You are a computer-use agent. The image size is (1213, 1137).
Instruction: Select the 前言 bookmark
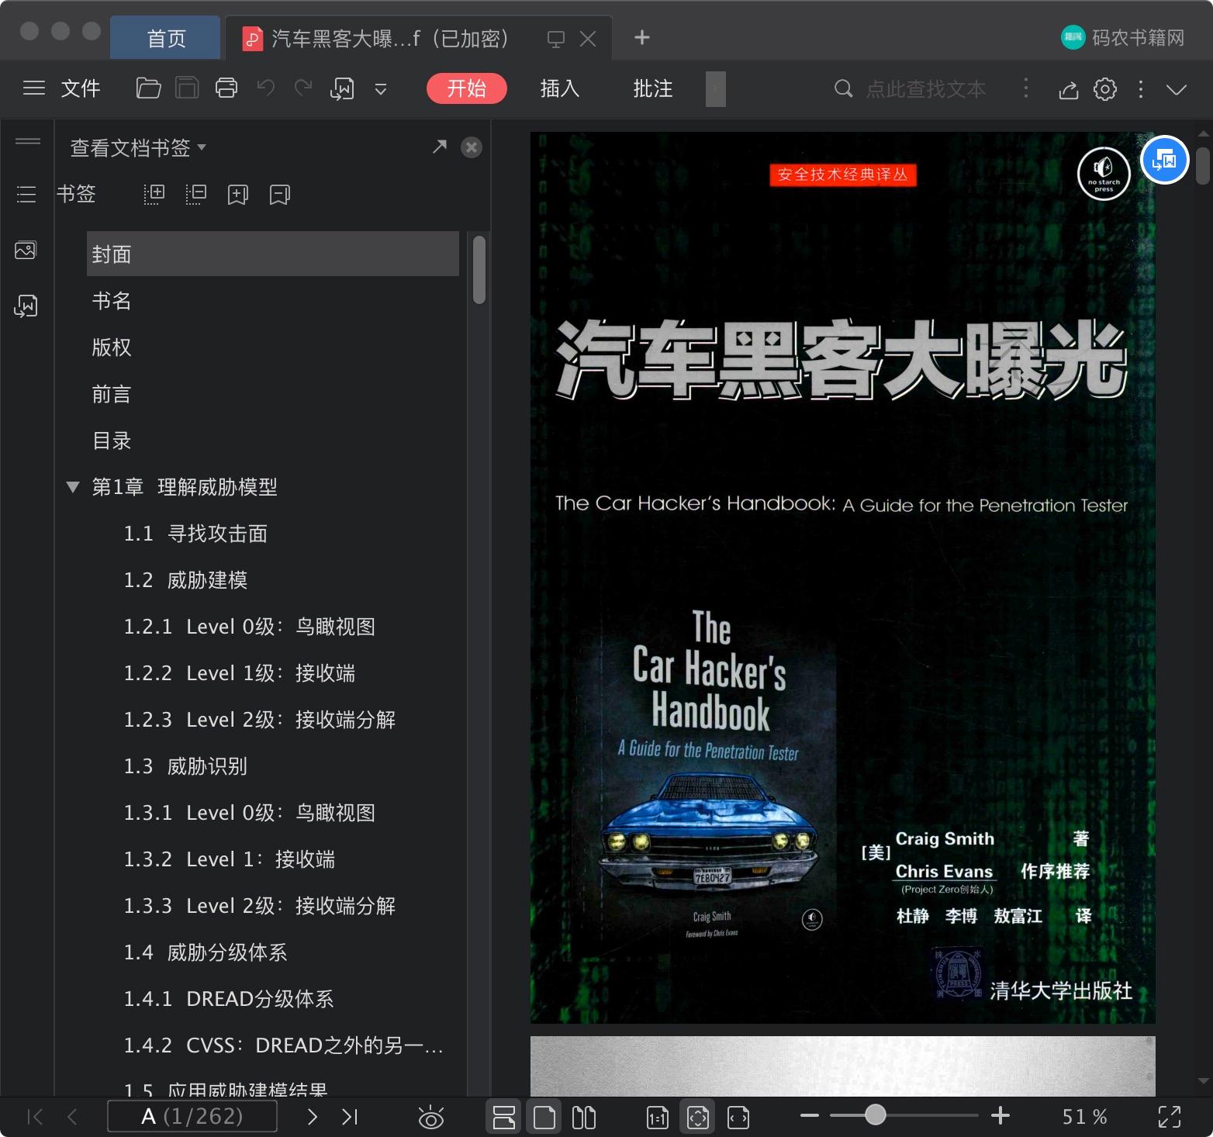[x=112, y=394]
